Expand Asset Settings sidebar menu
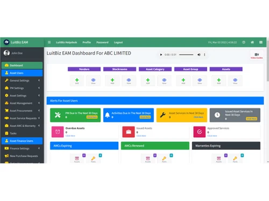 point(22,95)
